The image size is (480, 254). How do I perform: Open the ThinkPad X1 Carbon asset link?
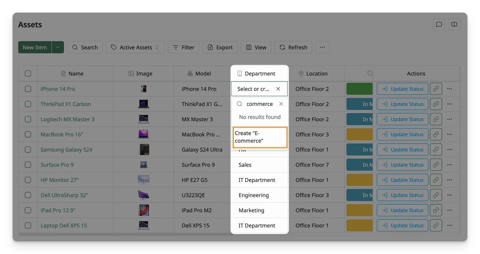(x=66, y=104)
